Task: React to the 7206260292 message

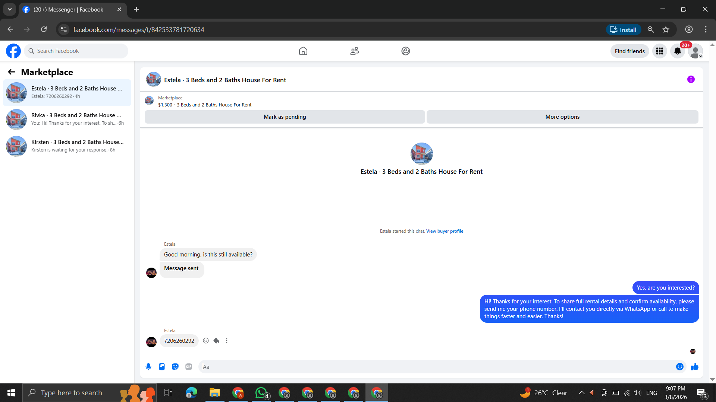Action: tap(206, 341)
